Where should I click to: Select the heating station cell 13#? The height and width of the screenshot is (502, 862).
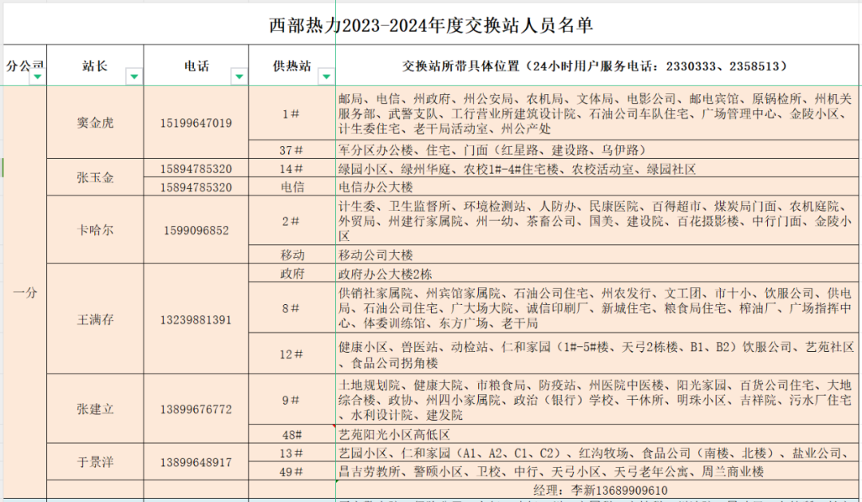(292, 453)
